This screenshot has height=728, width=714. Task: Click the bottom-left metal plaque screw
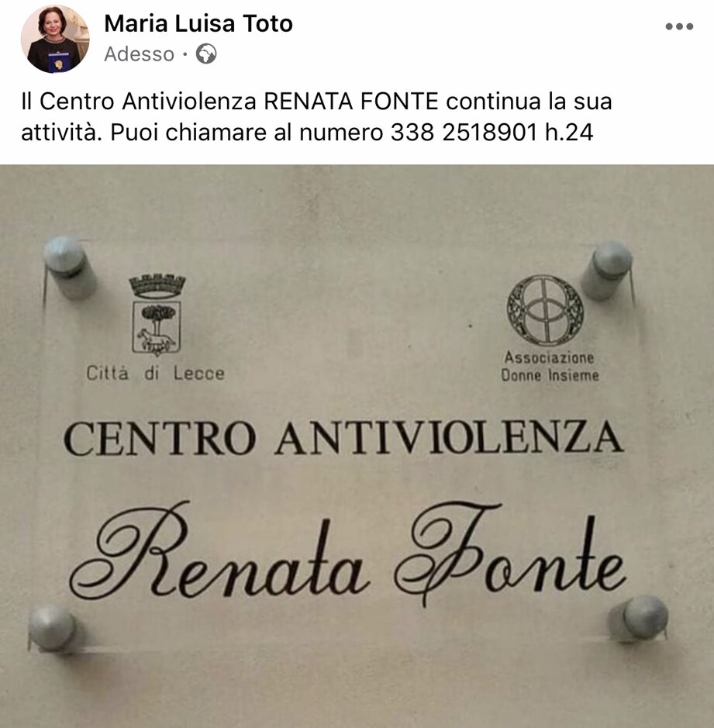click(52, 626)
